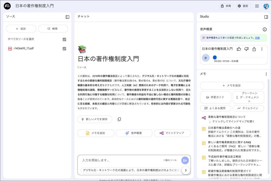272x181 pixels.
Task: Click the 共有 button
Action: point(226,6)
